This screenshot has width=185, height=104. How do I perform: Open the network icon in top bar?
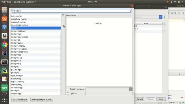pos(171,2)
